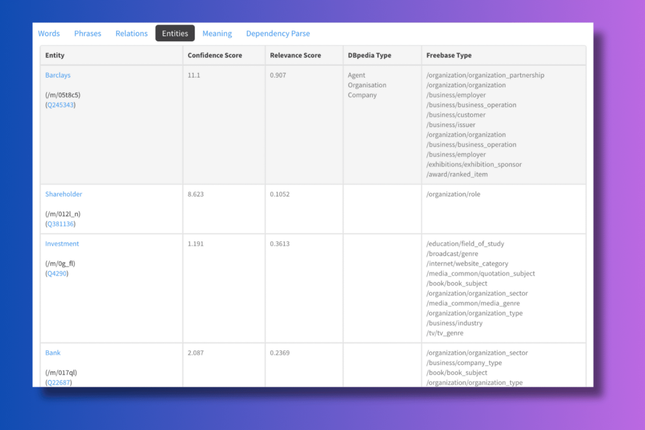Click /business/issuer type text
This screenshot has width=645, height=430.
tap(450, 124)
